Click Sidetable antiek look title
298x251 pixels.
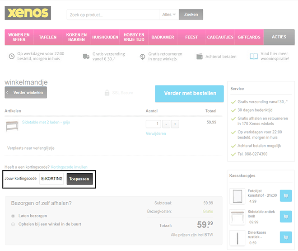[x=261, y=214]
